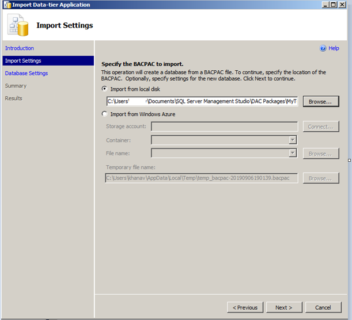Viewport: 352px width, 320px height.
Task: Open the Help link
Action: [334, 49]
